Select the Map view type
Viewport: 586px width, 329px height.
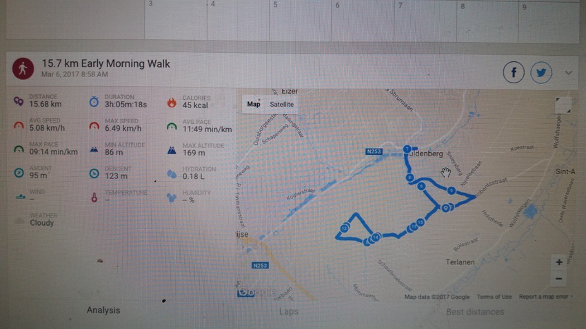254,105
